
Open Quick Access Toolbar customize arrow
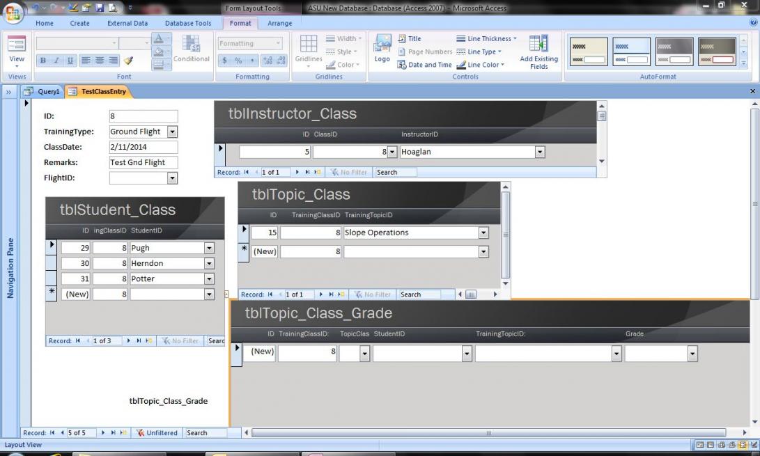click(130, 8)
